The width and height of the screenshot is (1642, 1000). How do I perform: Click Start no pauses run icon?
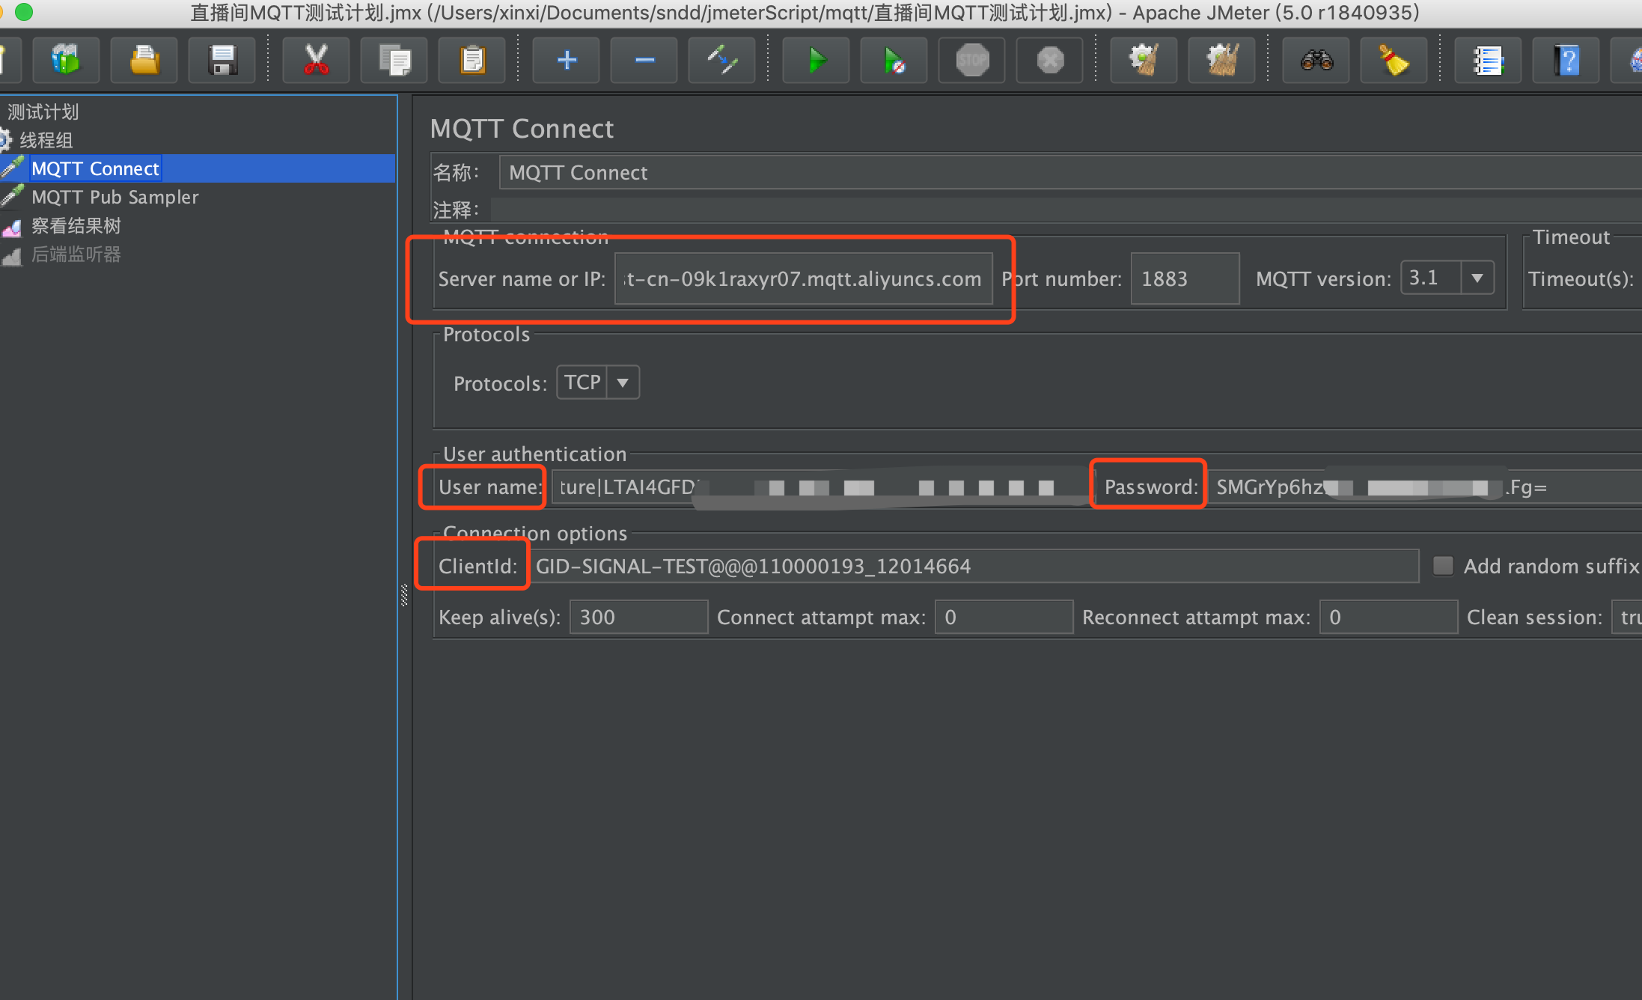tap(894, 61)
